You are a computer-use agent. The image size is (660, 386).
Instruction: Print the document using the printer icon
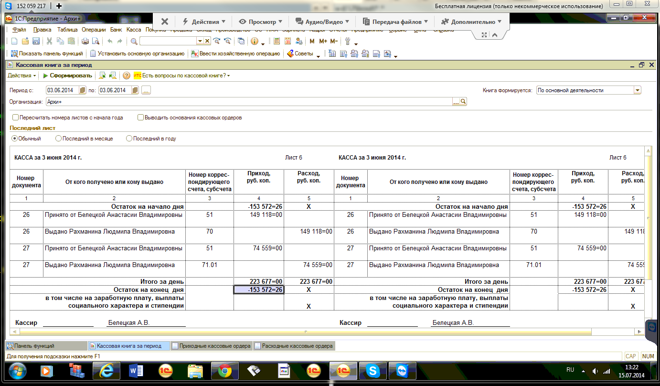(x=85, y=41)
